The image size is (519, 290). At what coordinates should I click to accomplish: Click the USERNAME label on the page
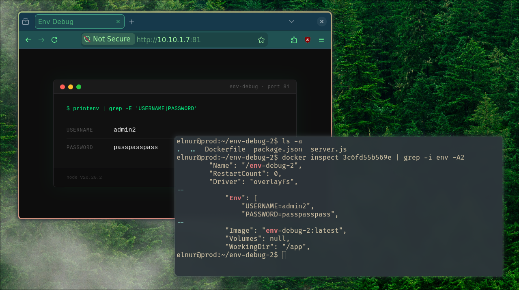point(80,130)
